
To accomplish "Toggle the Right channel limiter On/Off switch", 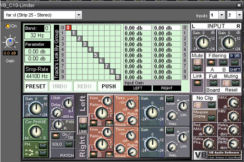I will pos(170,130).
